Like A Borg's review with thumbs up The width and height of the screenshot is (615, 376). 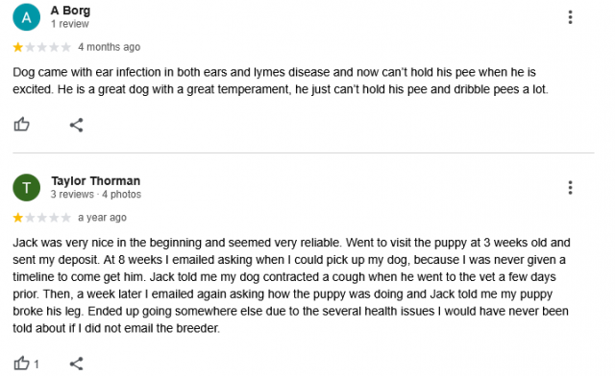point(21,125)
